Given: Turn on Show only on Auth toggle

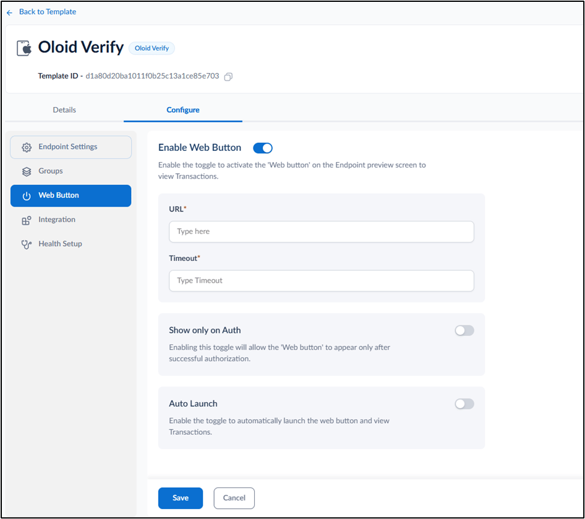Looking at the screenshot, I should point(464,330).
